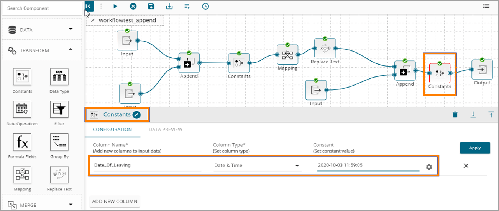Image resolution: width=499 pixels, height=211 pixels.
Task: Pick the Group By transform icon
Action: tap(59, 143)
